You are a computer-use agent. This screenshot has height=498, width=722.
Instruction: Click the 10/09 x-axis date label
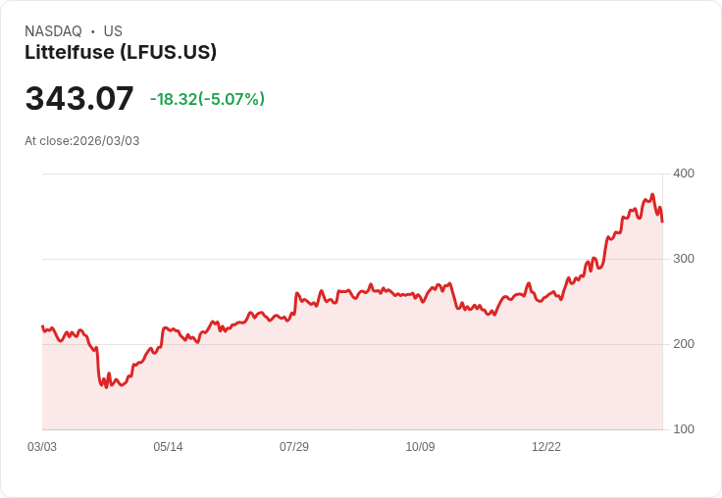(x=420, y=447)
